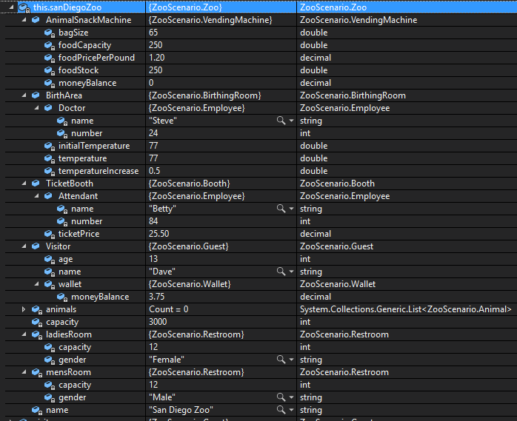Collapse the wallet node
The height and width of the screenshot is (421, 517).
(36, 284)
